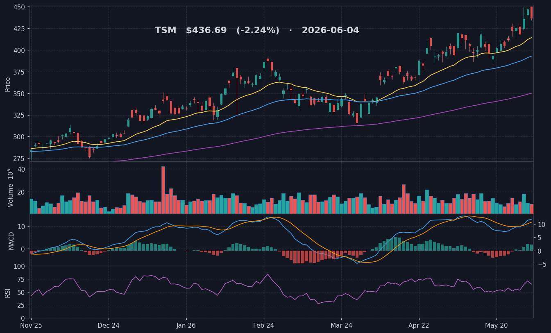
Task: Click the 2026-06-04 date in title
Action: click(x=331, y=31)
